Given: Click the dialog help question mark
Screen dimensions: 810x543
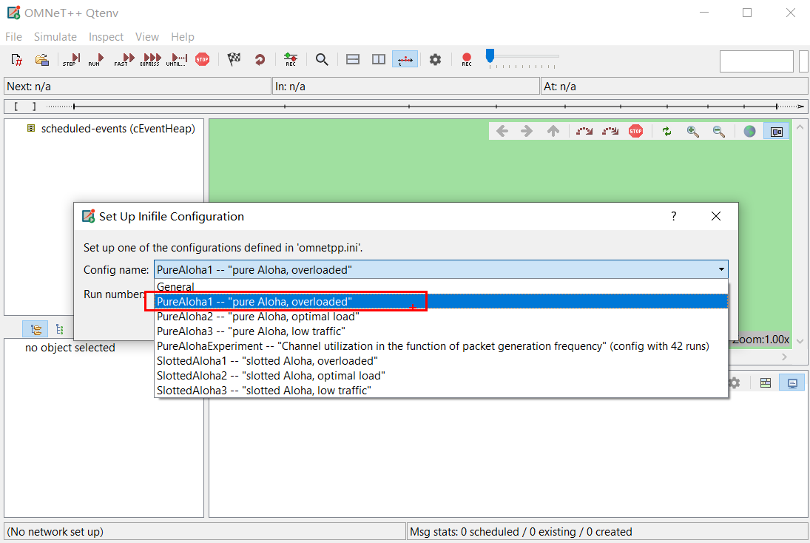Looking at the screenshot, I should [674, 216].
